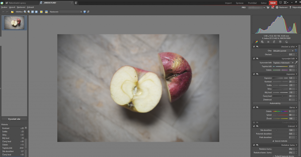301x157 pixels.
Task: Open the Soubor menu
Action: tap(4, 7)
